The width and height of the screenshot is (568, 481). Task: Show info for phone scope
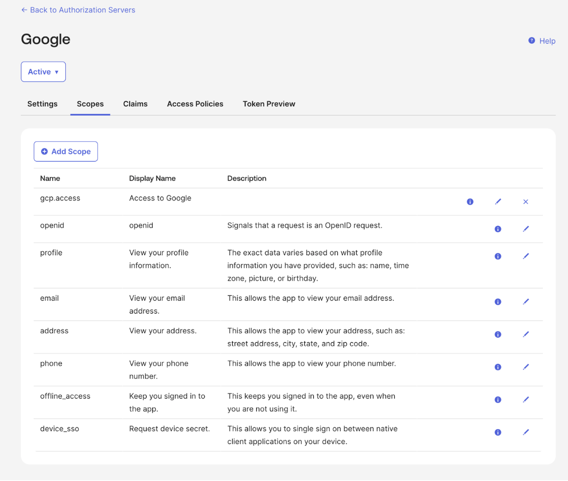click(498, 367)
